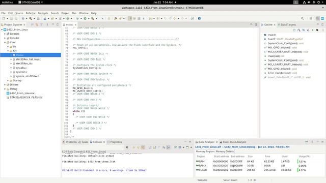Maximize the editor area
Screen dimensions: 326x183
(x=256, y=24)
